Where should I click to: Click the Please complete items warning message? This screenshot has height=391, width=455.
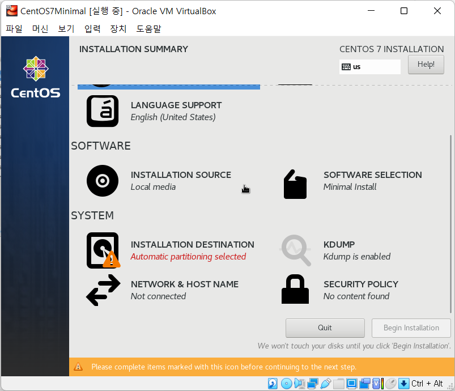tap(224, 367)
